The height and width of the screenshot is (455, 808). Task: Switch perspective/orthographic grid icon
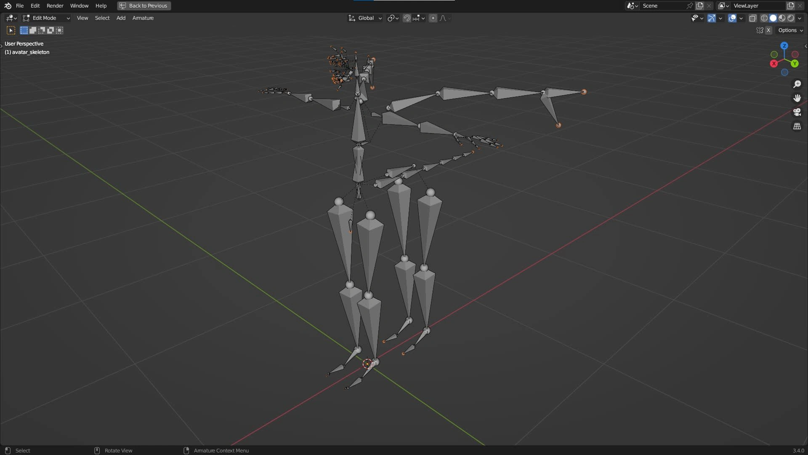[x=797, y=126]
